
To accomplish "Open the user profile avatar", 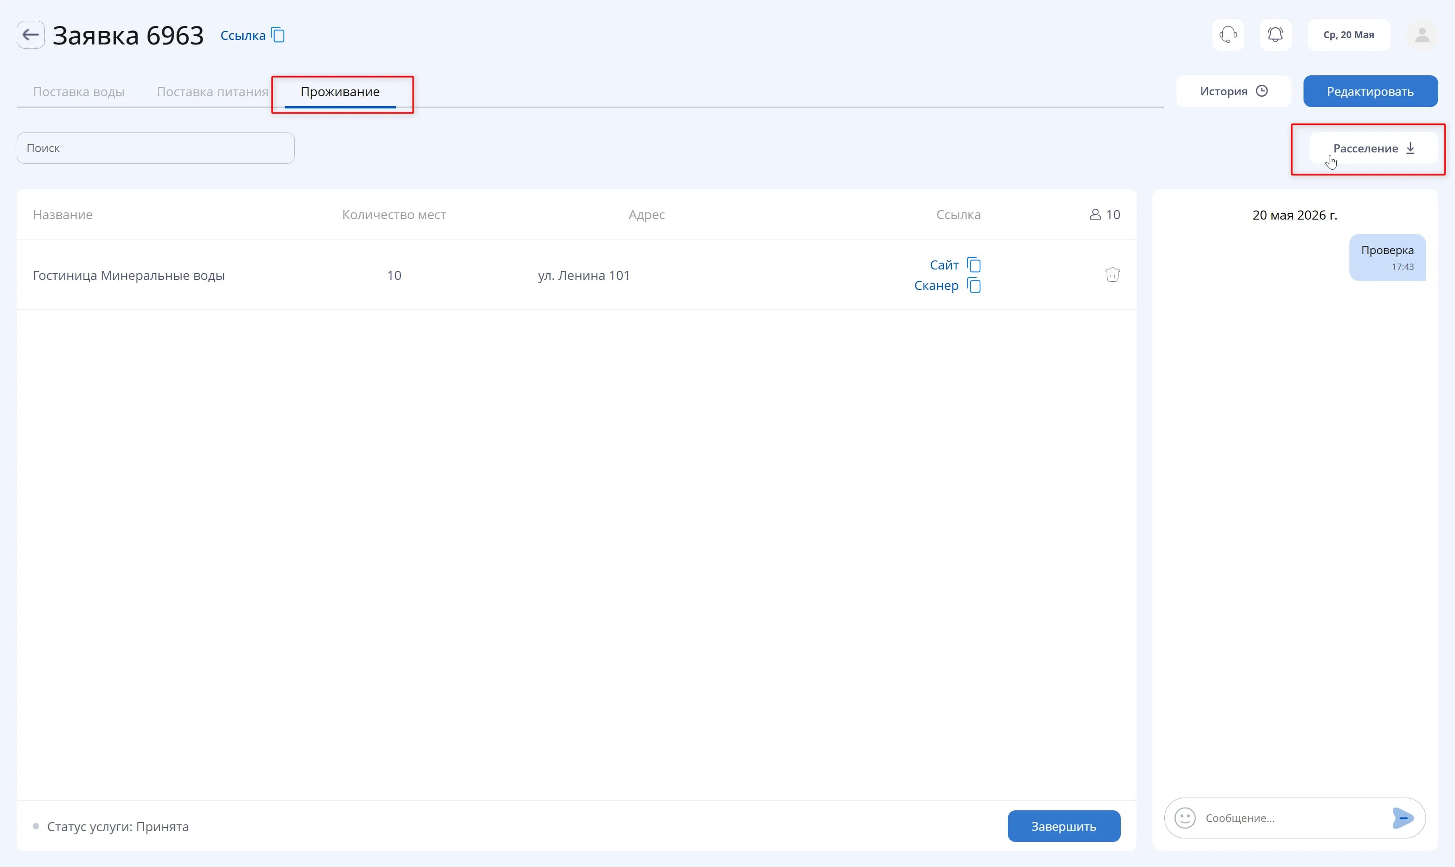I will tap(1422, 34).
